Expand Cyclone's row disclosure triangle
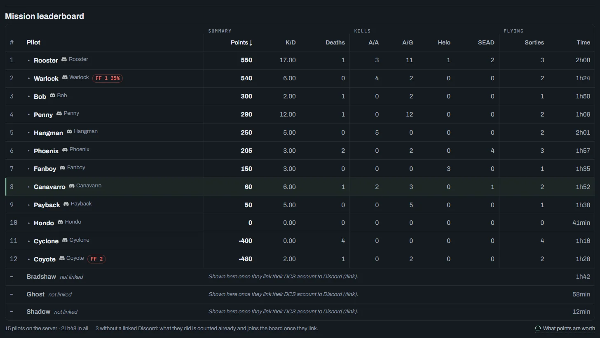This screenshot has width=600, height=338. 29,241
